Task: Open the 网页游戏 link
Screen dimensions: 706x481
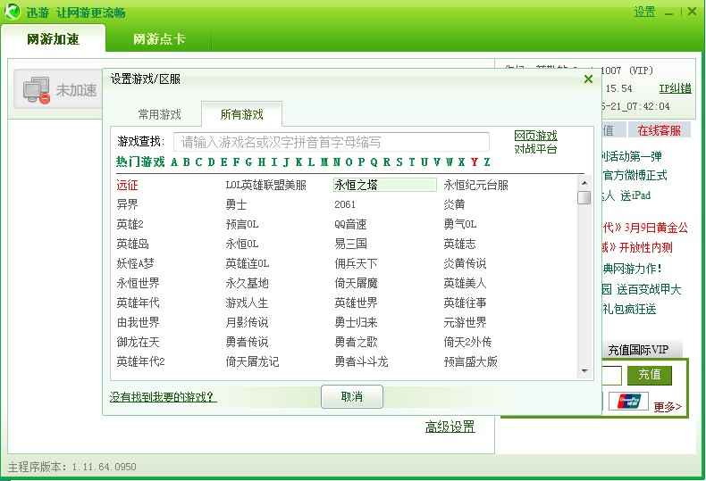Action: click(536, 136)
